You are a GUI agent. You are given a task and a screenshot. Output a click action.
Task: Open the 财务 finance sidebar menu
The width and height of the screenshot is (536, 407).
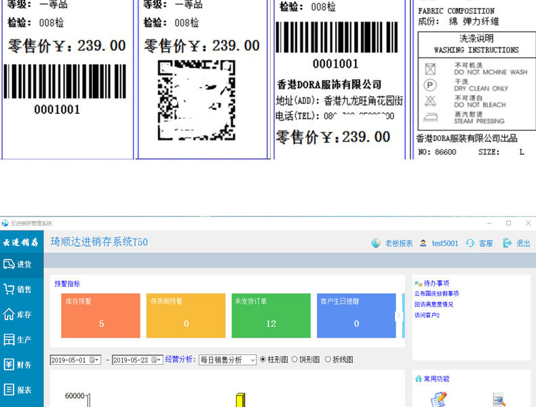pos(22,365)
